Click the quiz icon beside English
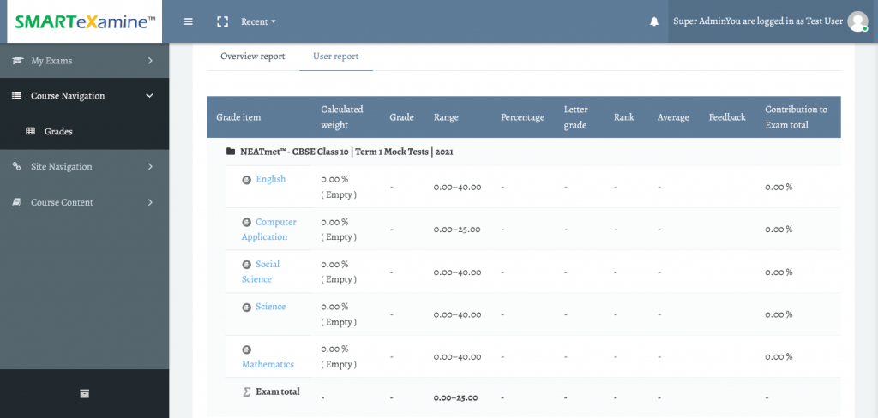This screenshot has width=878, height=418. click(246, 180)
